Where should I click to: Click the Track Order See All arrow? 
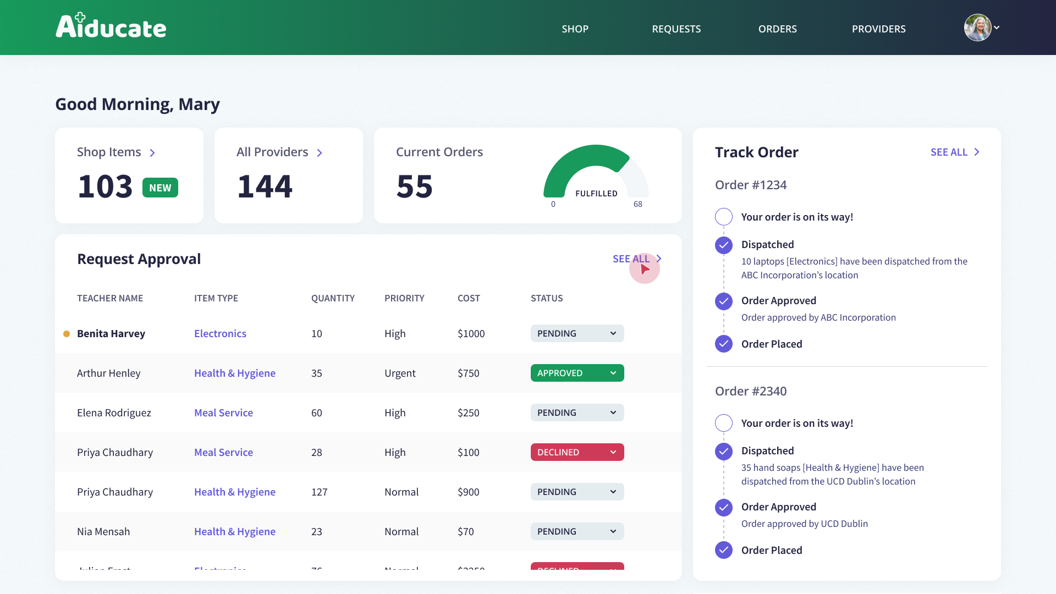[x=977, y=152]
